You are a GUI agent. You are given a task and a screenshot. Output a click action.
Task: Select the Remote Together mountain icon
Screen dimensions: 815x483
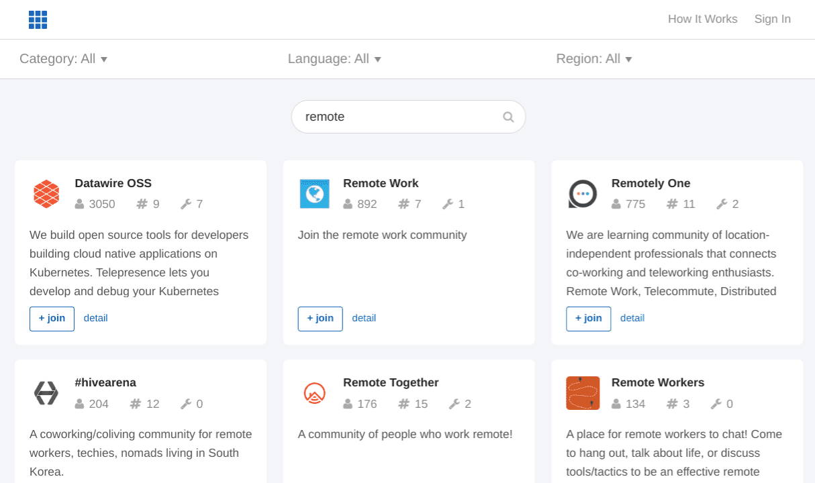pyautogui.click(x=315, y=393)
